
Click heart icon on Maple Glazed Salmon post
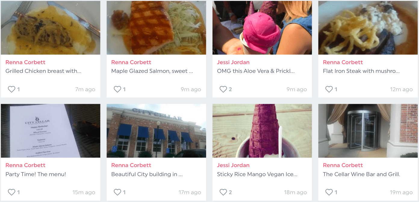[x=117, y=89]
